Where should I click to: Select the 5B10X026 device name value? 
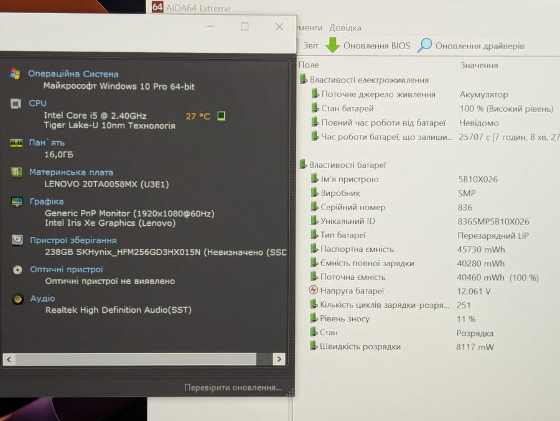coord(478,179)
